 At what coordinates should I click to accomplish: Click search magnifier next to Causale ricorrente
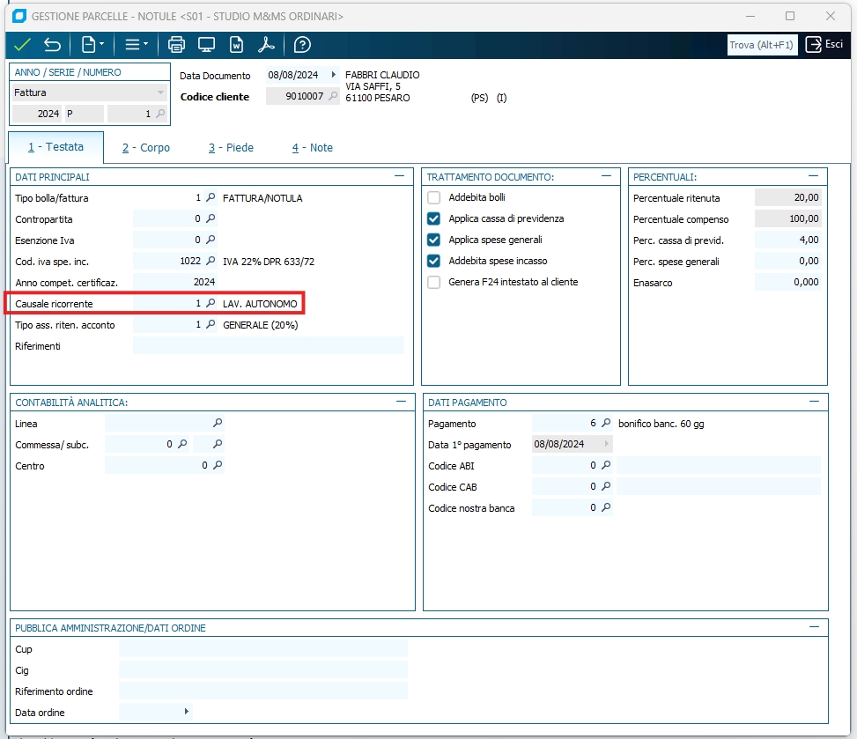210,303
